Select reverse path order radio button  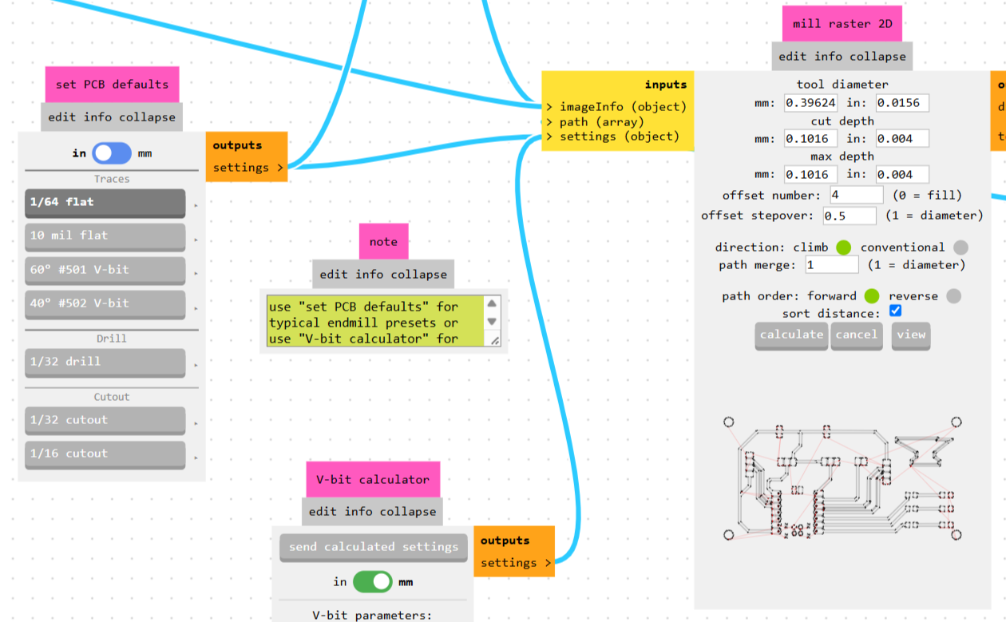coord(953,296)
